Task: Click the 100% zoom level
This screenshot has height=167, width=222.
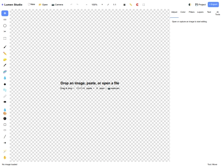Action: (x=95, y=5)
